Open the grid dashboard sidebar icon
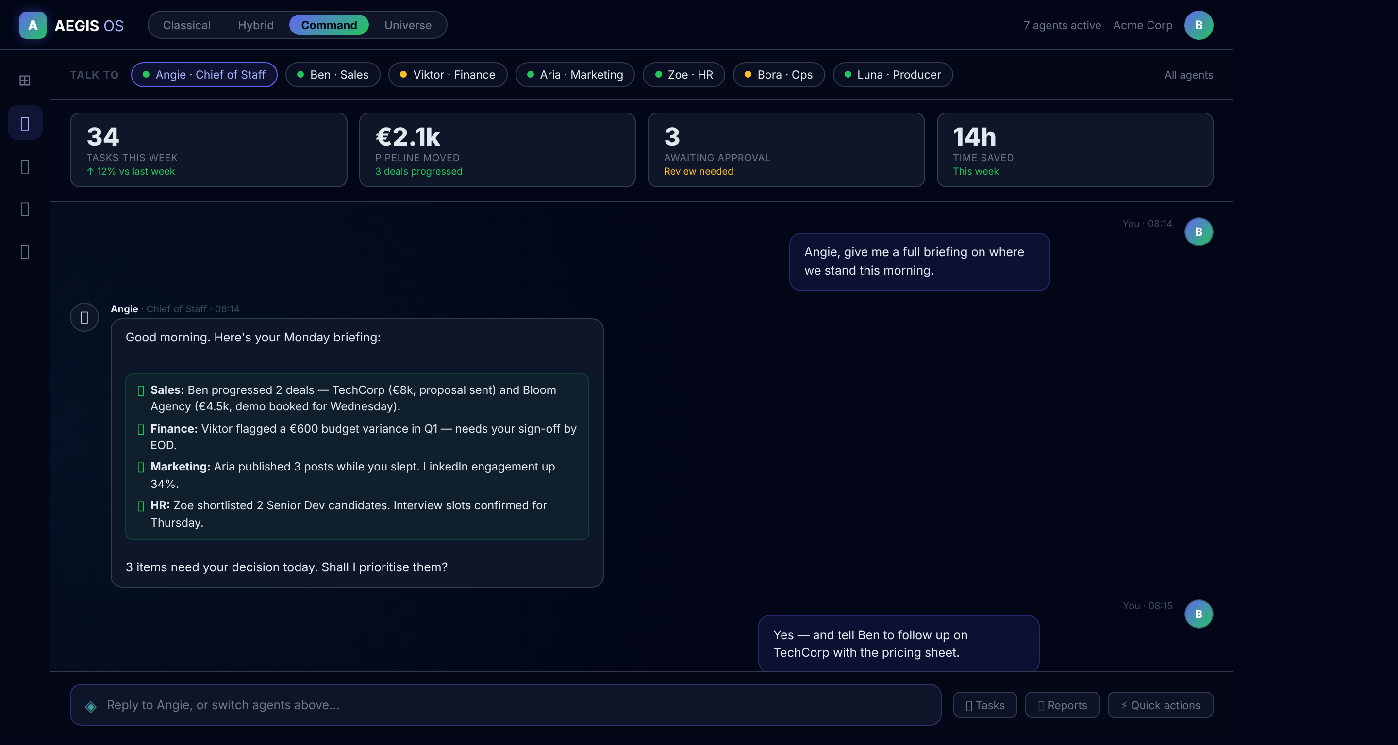This screenshot has height=745, width=1398. click(x=24, y=80)
